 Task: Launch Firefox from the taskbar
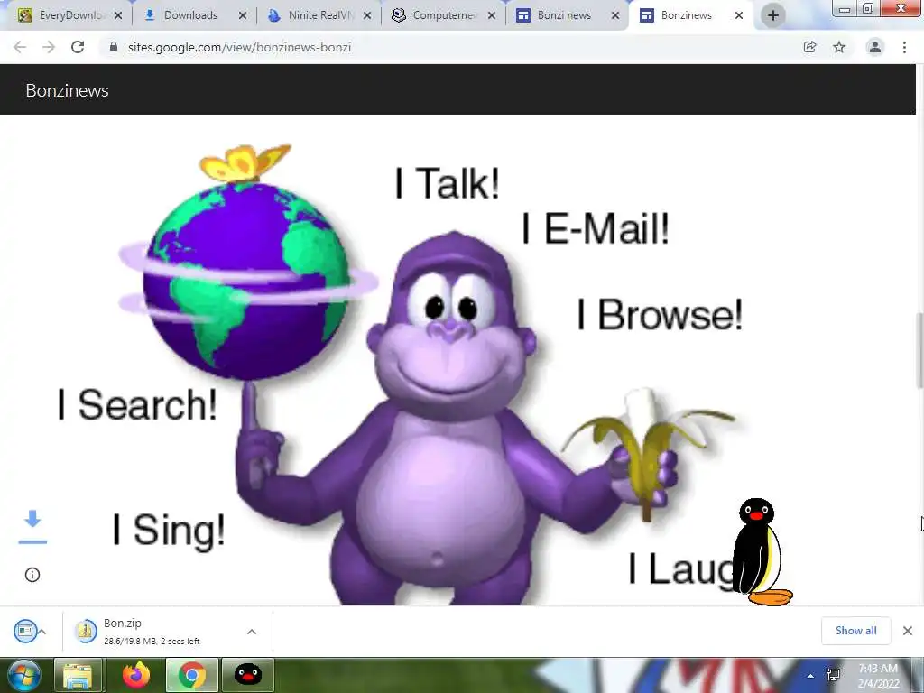[136, 675]
